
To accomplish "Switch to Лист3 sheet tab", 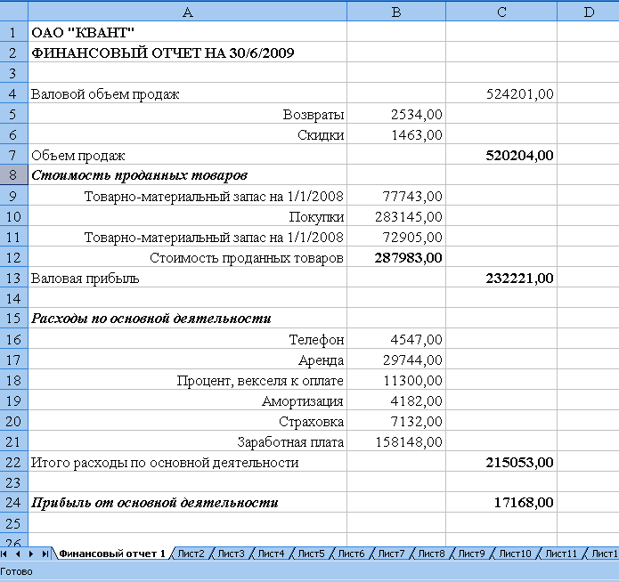I will pos(231,554).
